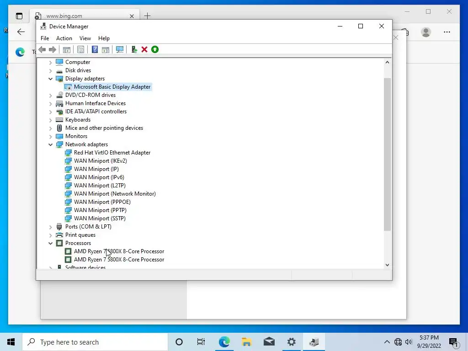
Task: Click the Forward arrow in Device Manager toolbar
Action: [x=53, y=49]
